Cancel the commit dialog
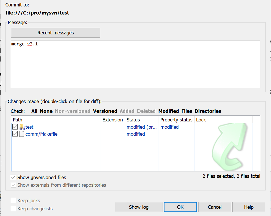Viewport: 271px width, 216px height. point(215,207)
